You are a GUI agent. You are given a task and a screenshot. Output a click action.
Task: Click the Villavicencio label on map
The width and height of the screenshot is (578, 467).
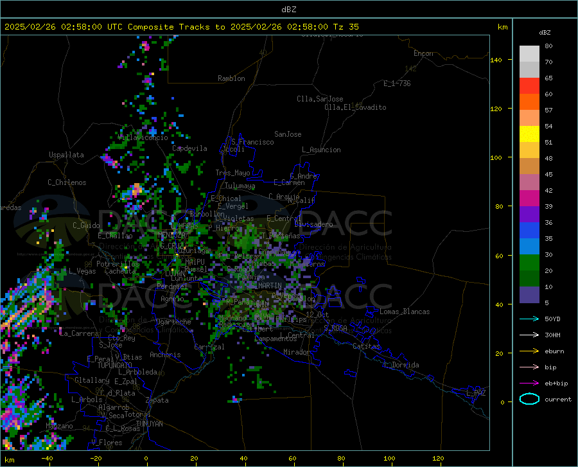[x=143, y=137]
